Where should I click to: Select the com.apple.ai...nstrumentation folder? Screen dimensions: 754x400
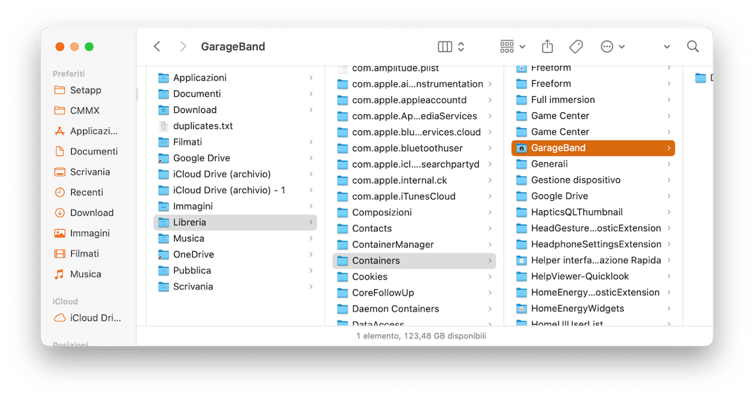(x=414, y=84)
